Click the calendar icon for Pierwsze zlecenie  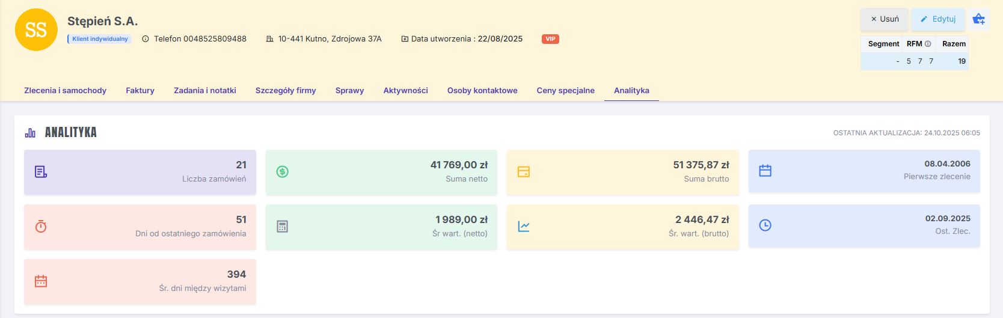(765, 171)
